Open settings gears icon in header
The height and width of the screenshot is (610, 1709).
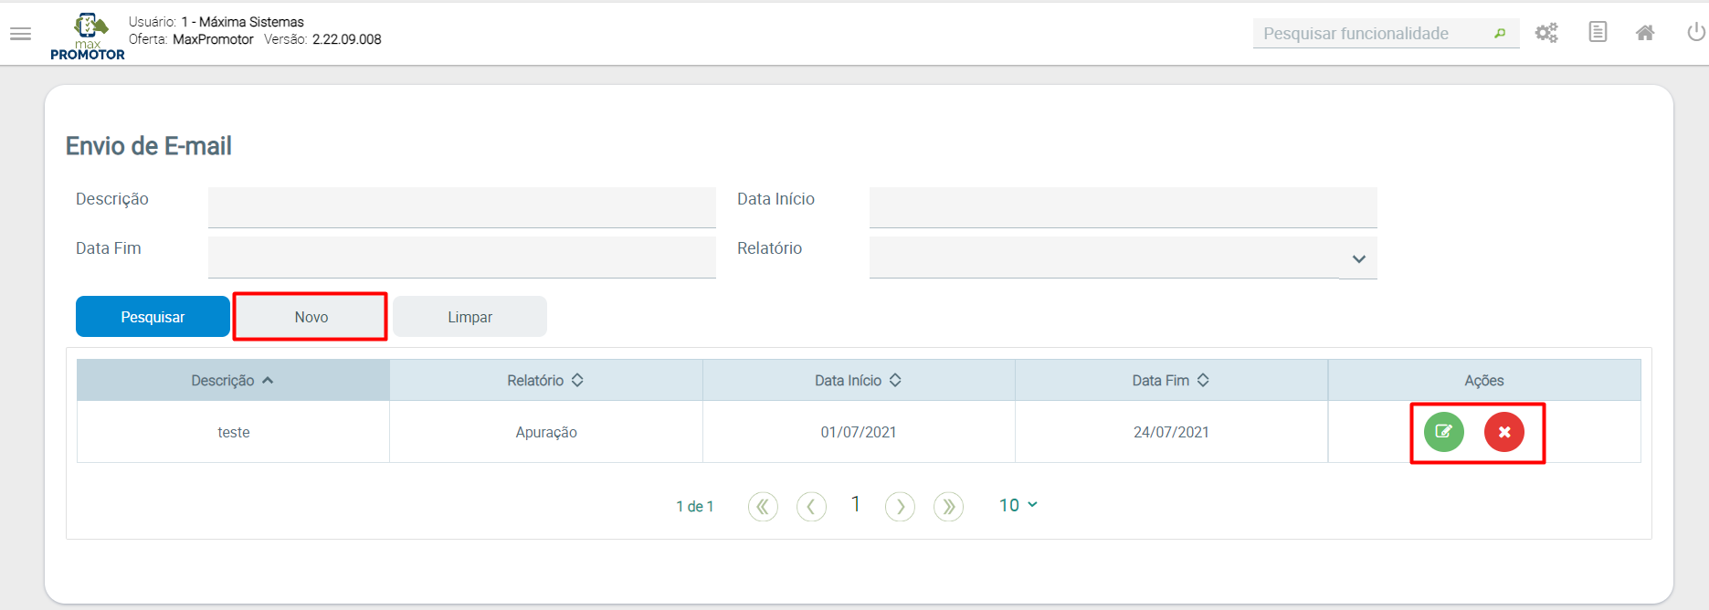click(x=1546, y=34)
